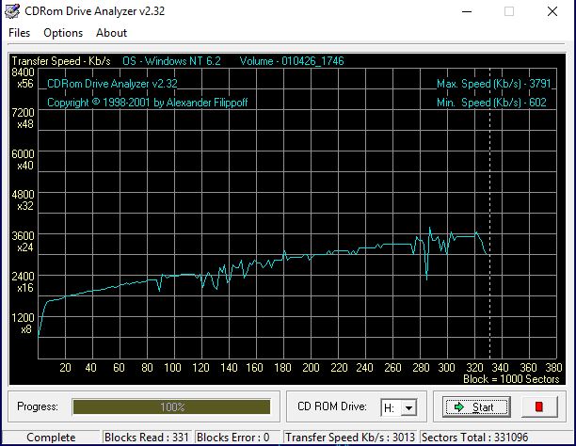Screen dimensions: 576x446
Task: Click the Min. Speed 602 readout
Action: click(x=493, y=103)
